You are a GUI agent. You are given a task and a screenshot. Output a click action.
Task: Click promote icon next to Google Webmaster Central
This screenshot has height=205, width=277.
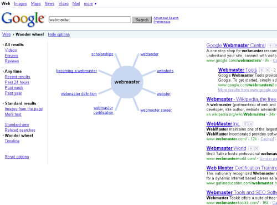pos(270,46)
